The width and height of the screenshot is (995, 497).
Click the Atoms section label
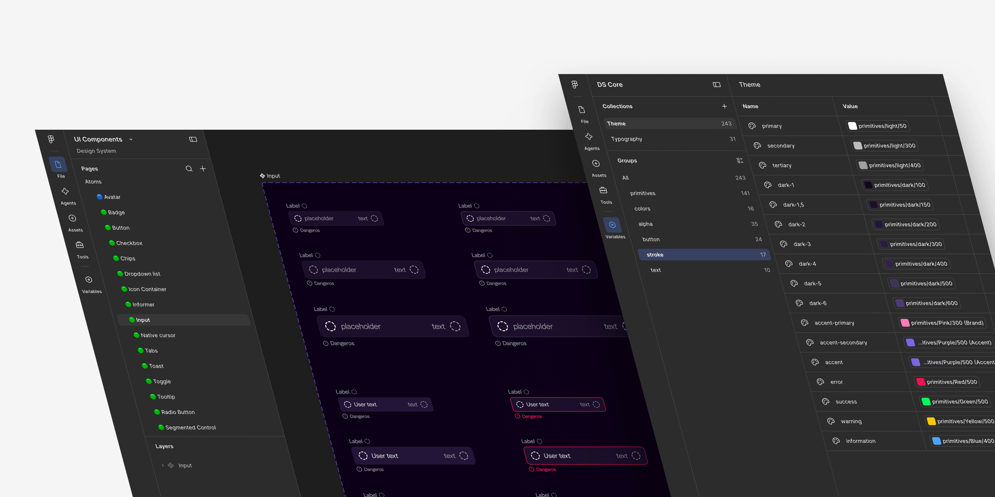pyautogui.click(x=93, y=181)
